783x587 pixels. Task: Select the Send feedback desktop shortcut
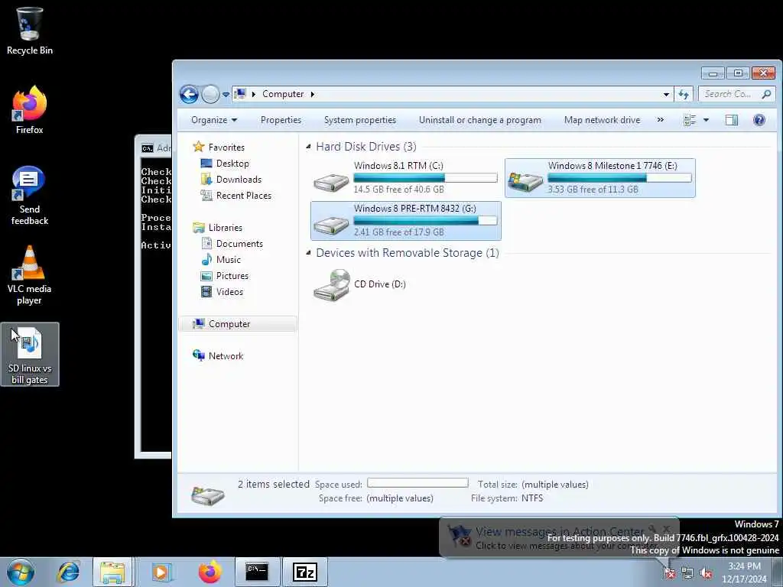[x=30, y=196]
